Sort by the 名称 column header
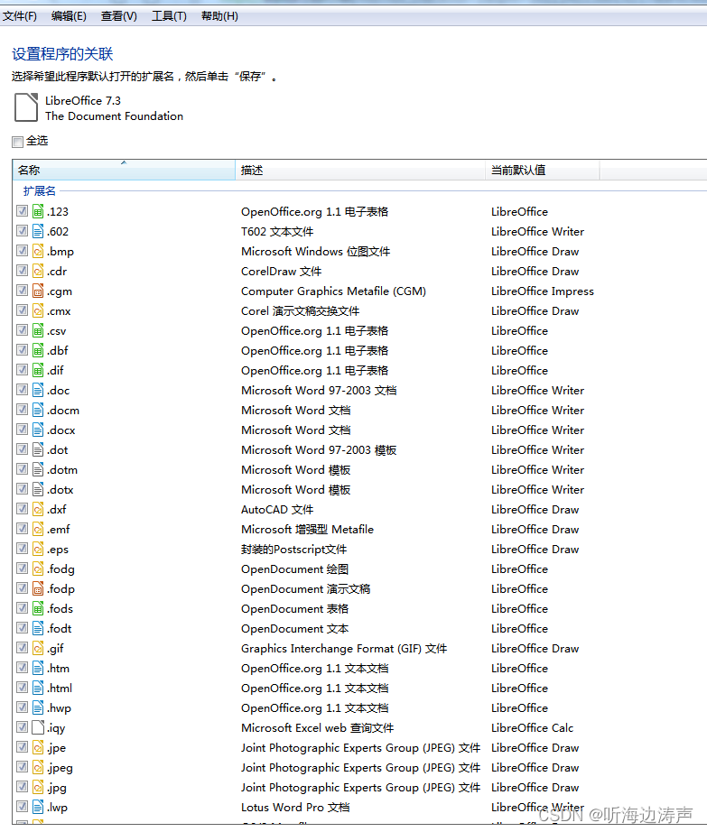The width and height of the screenshot is (707, 832). tap(124, 170)
